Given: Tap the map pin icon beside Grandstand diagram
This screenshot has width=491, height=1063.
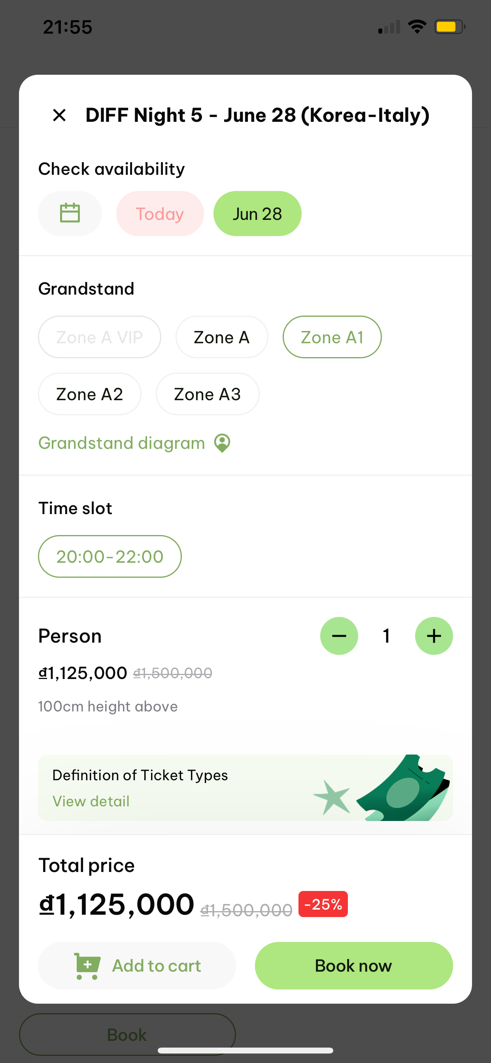Looking at the screenshot, I should (222, 443).
